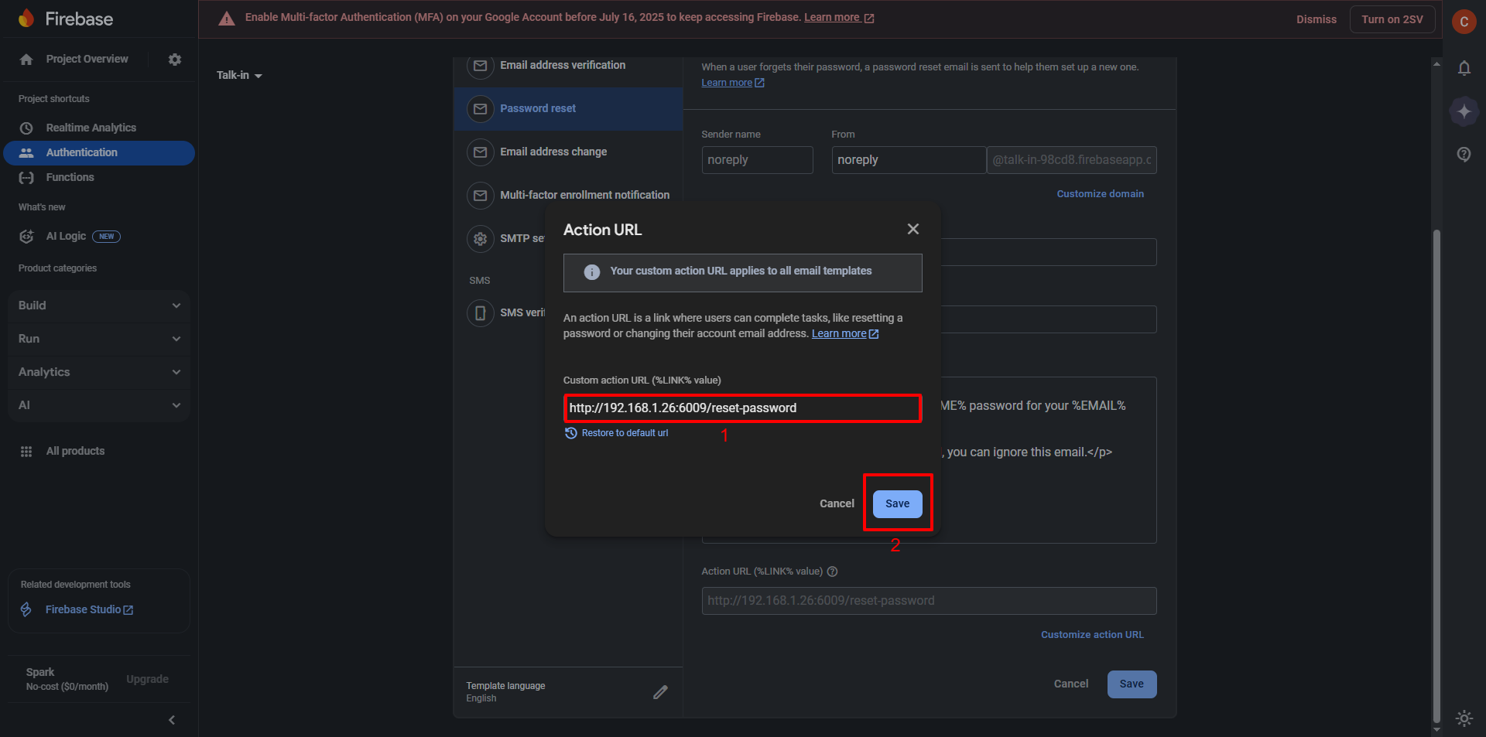This screenshot has width=1486, height=737.
Task: Open AI Logic page
Action: (66, 236)
